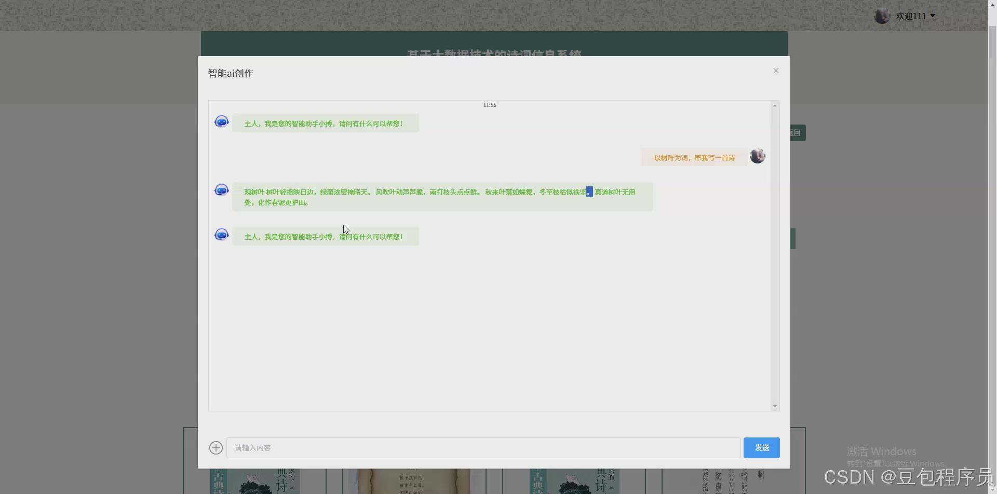Image resolution: width=997 pixels, height=494 pixels.
Task: Click the 请输入内容 message input field
Action: click(483, 448)
